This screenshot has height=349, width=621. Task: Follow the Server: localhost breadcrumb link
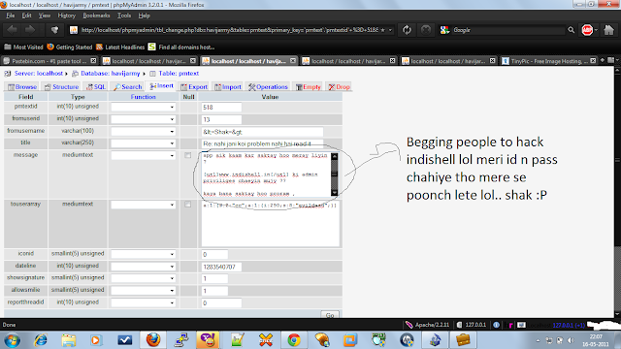point(39,74)
